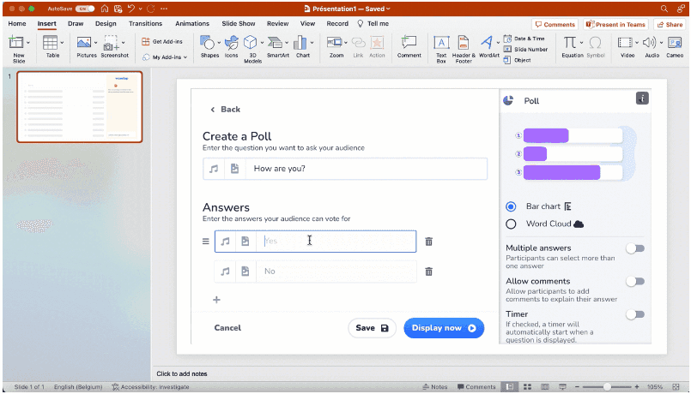Open the Pictures dropdown arrow
The image size is (691, 394).
(x=95, y=43)
